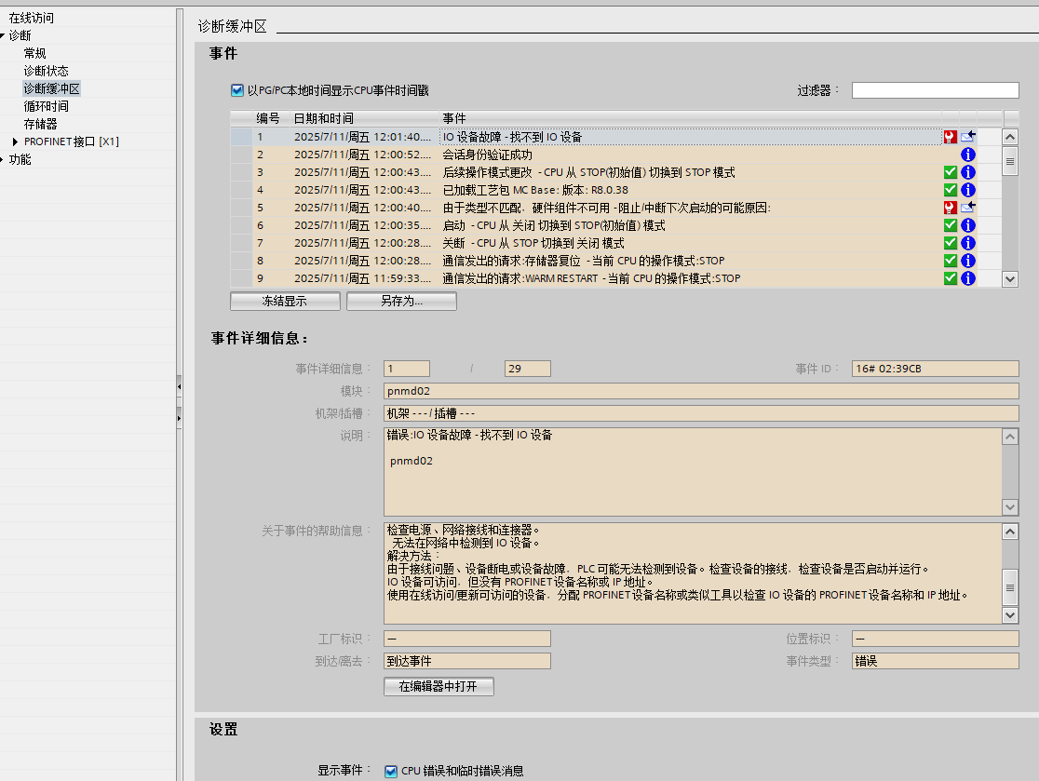The height and width of the screenshot is (781, 1039).
Task: Click the 冻结显示 button
Action: coord(284,302)
